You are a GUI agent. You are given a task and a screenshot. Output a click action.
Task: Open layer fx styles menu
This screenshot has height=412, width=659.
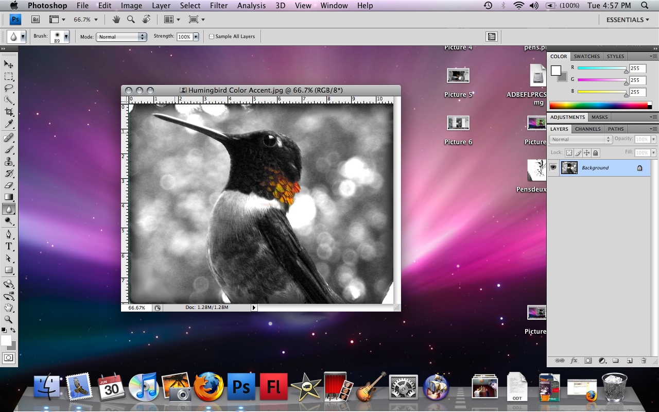point(574,360)
